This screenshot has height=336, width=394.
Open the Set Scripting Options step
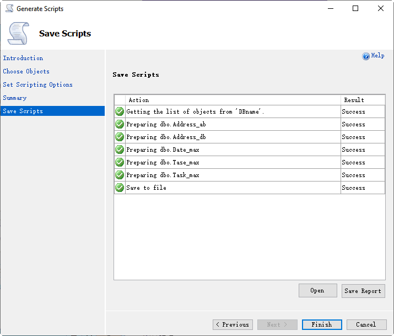(x=38, y=84)
